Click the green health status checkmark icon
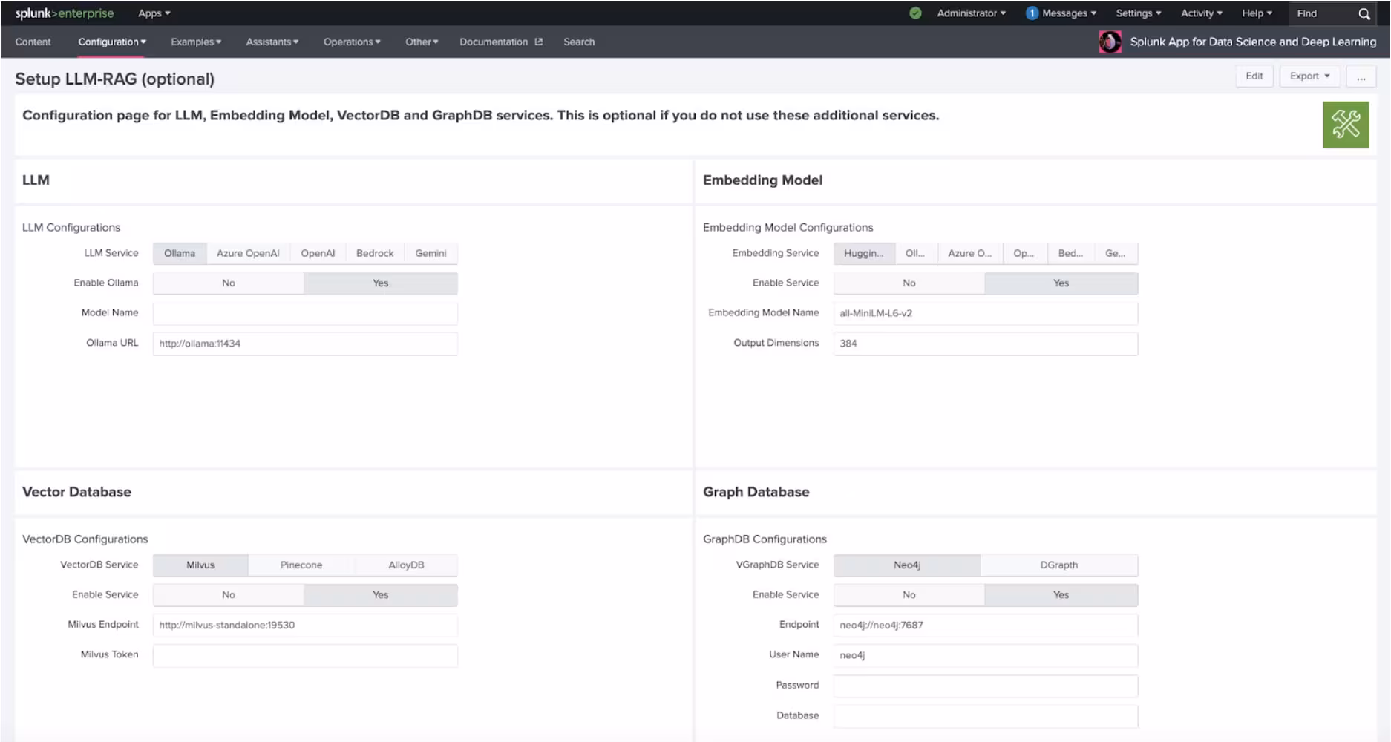 (915, 13)
